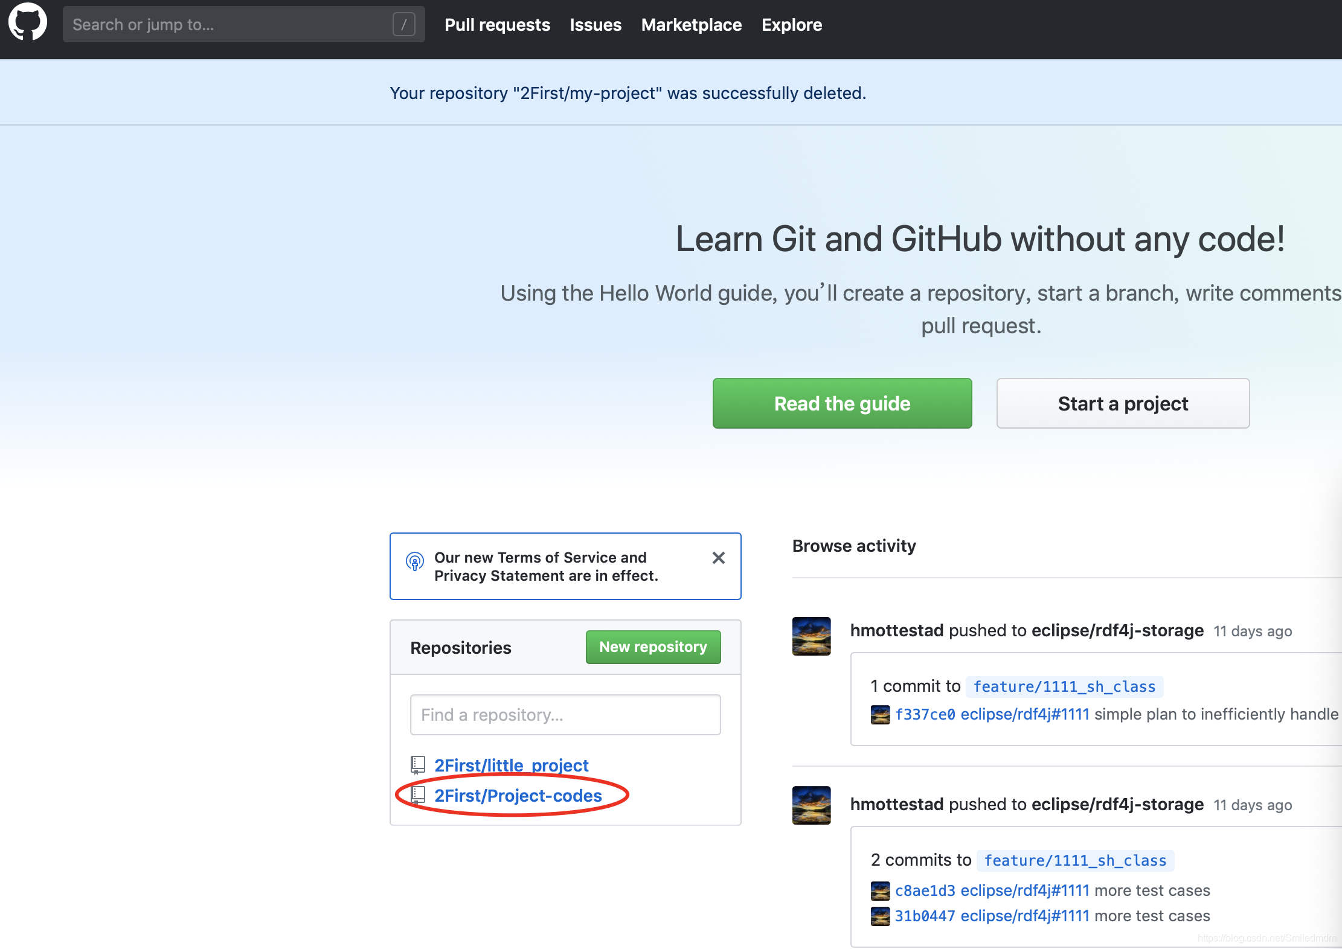Open Issues in the top navigation

coord(596,25)
